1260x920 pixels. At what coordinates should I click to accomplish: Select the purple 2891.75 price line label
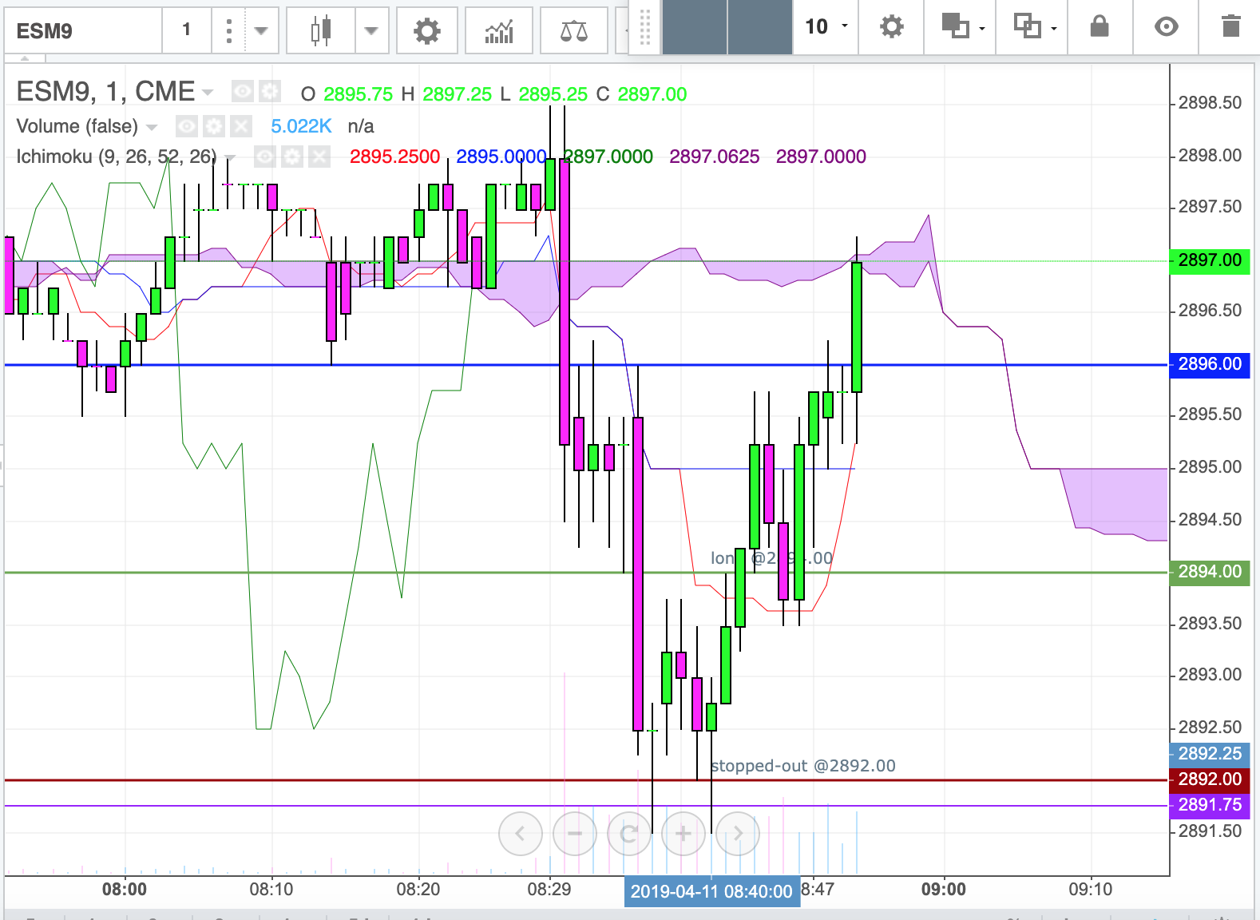click(1210, 805)
